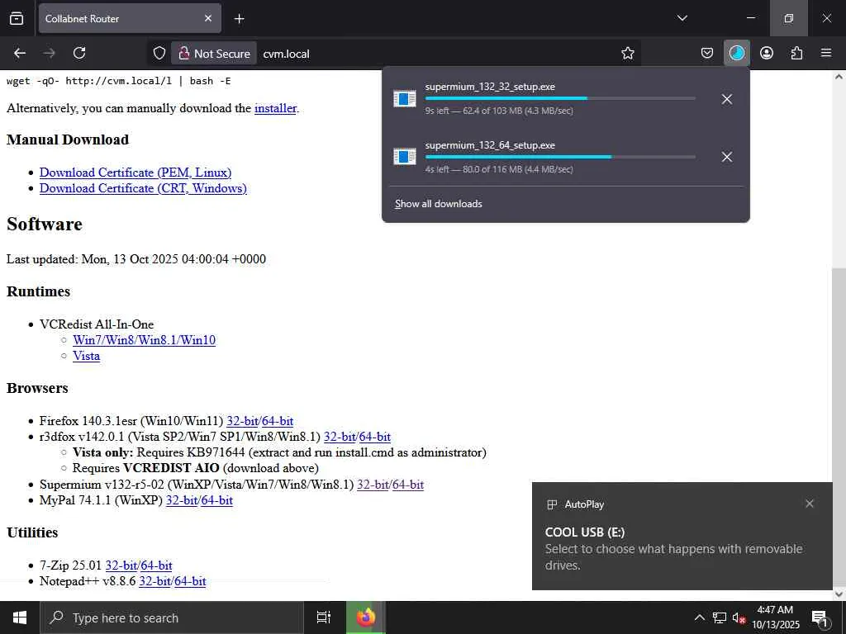Open the manual installer link
Screen dimensions: 846x634
click(x=275, y=108)
